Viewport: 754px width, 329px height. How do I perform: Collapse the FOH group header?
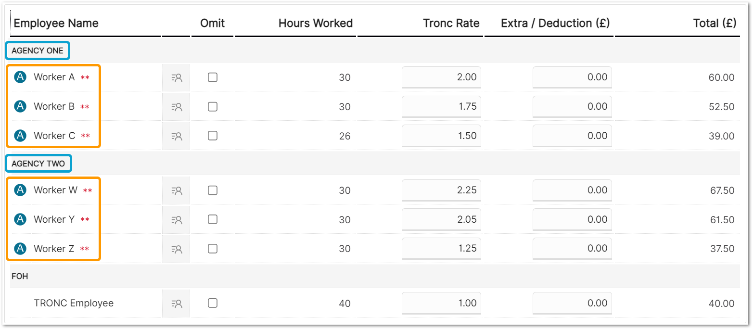pyautogui.click(x=20, y=277)
